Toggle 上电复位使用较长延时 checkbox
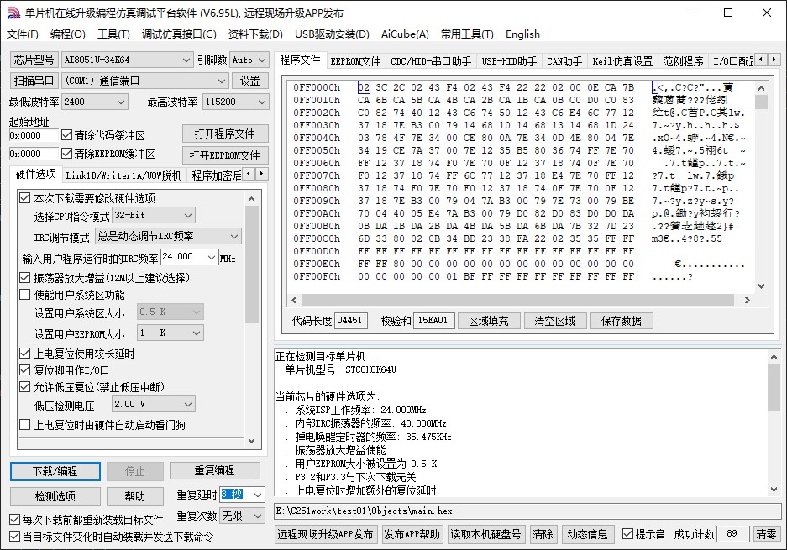The width and height of the screenshot is (787, 550). [24, 354]
